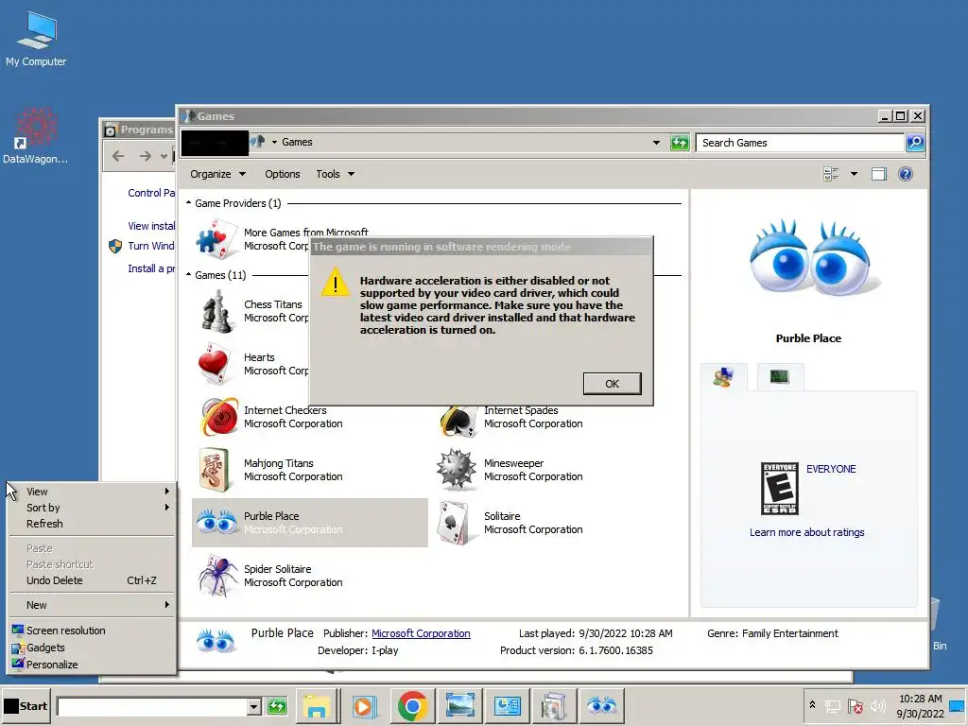Open the DataWagon desktop shortcut
This screenshot has width=968, height=726.
coord(35,135)
